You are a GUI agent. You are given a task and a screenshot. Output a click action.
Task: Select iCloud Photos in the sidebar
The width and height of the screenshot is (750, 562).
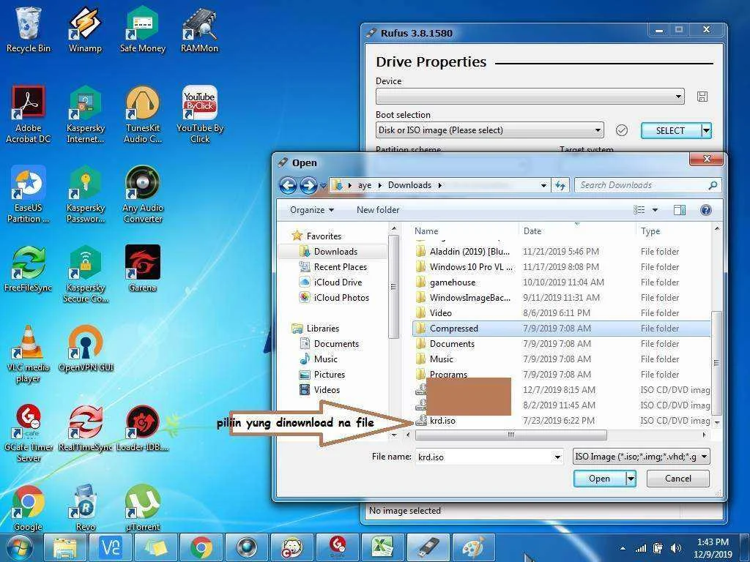[341, 297]
